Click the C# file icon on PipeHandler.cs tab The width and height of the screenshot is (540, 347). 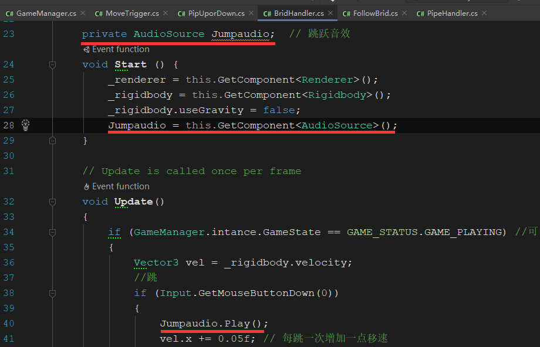(420, 13)
